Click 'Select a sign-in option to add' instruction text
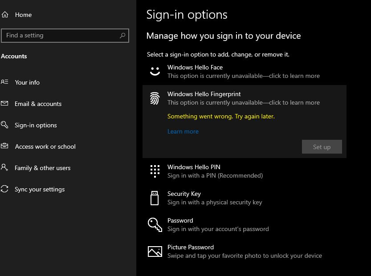The height and width of the screenshot is (276, 371). (218, 55)
